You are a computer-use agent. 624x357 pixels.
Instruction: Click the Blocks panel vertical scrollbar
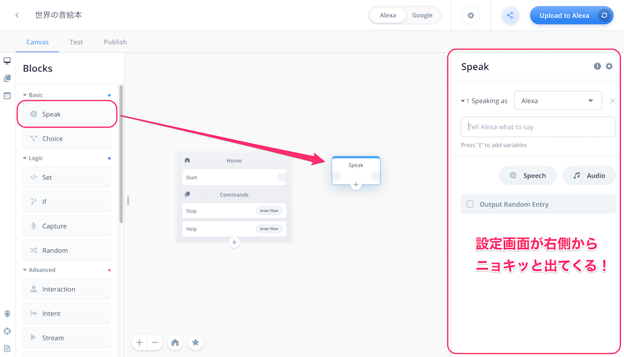coord(121,154)
